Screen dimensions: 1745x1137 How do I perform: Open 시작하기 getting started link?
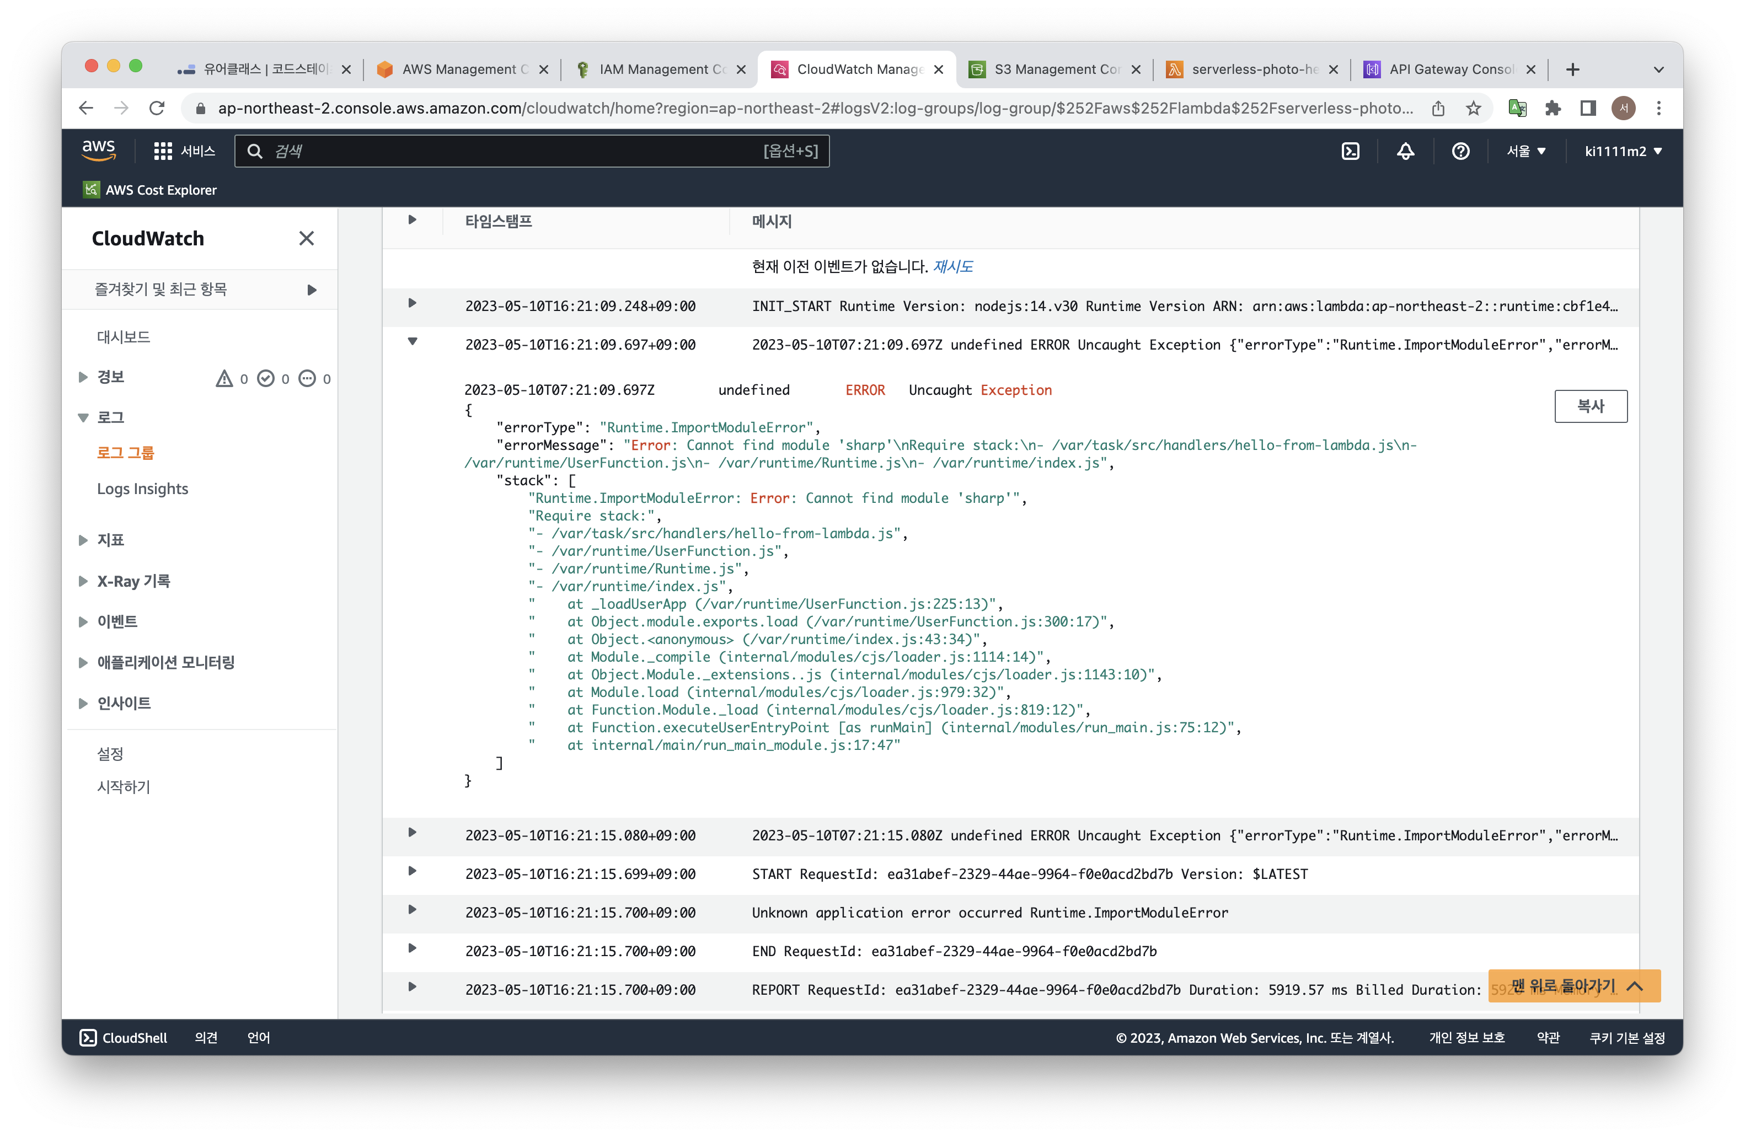[x=123, y=787]
